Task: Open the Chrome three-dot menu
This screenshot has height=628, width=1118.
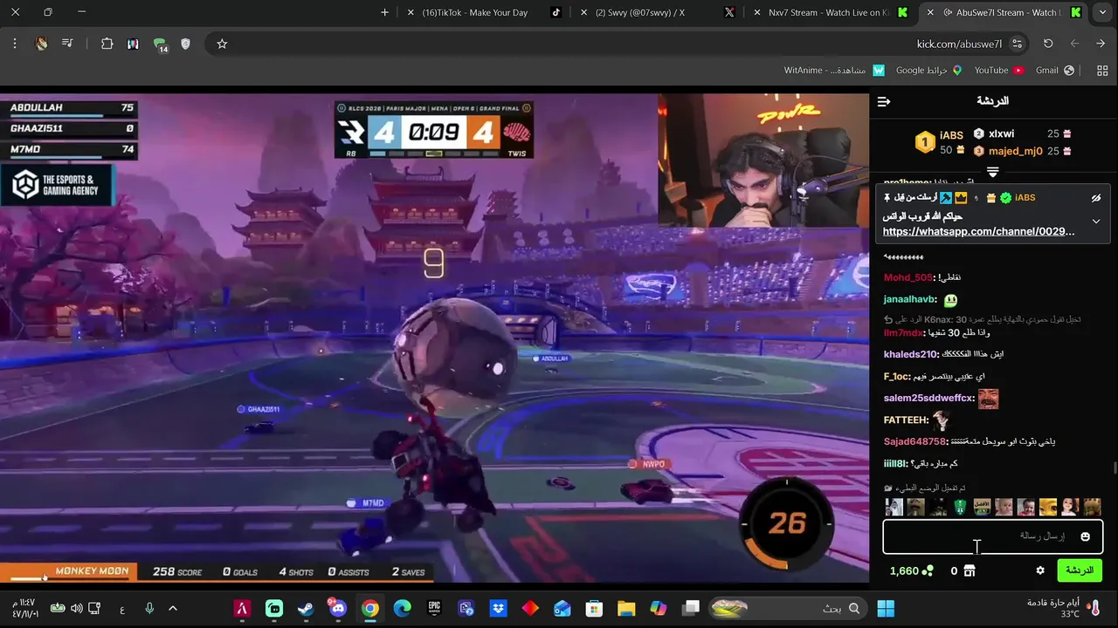Action: tap(15, 44)
